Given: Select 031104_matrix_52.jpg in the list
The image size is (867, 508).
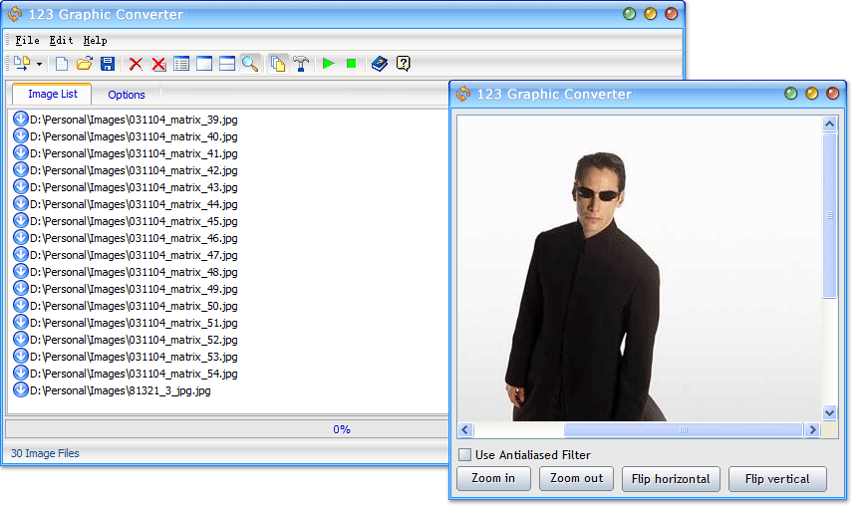Looking at the screenshot, I should [134, 340].
